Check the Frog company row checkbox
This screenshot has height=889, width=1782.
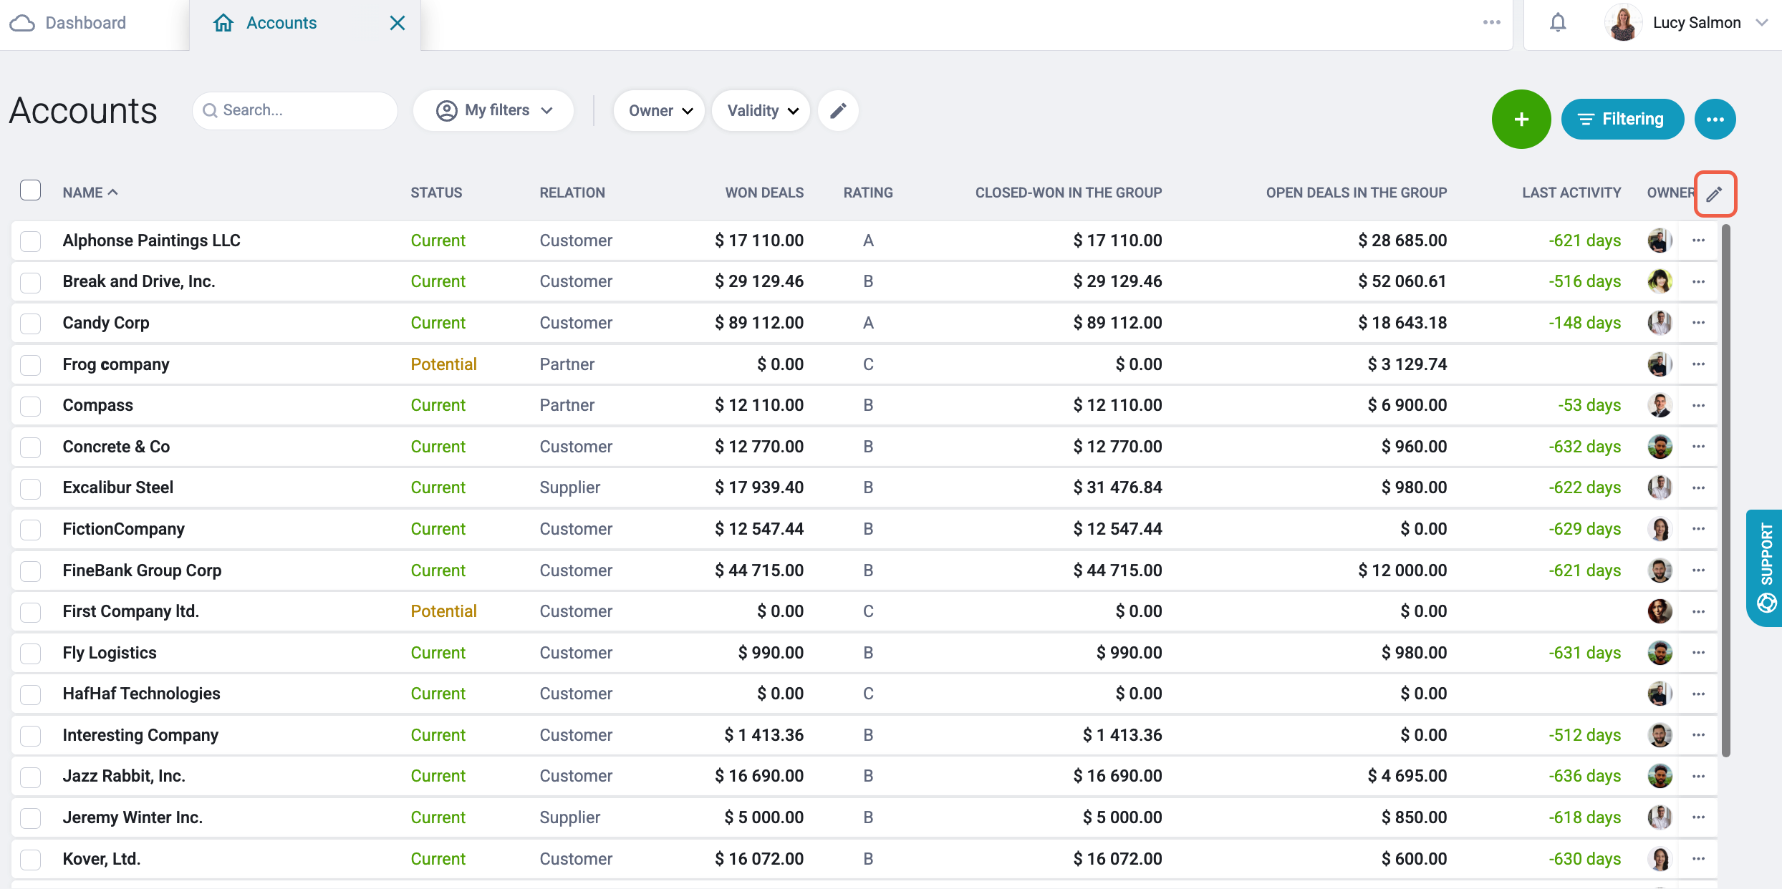[x=31, y=365]
